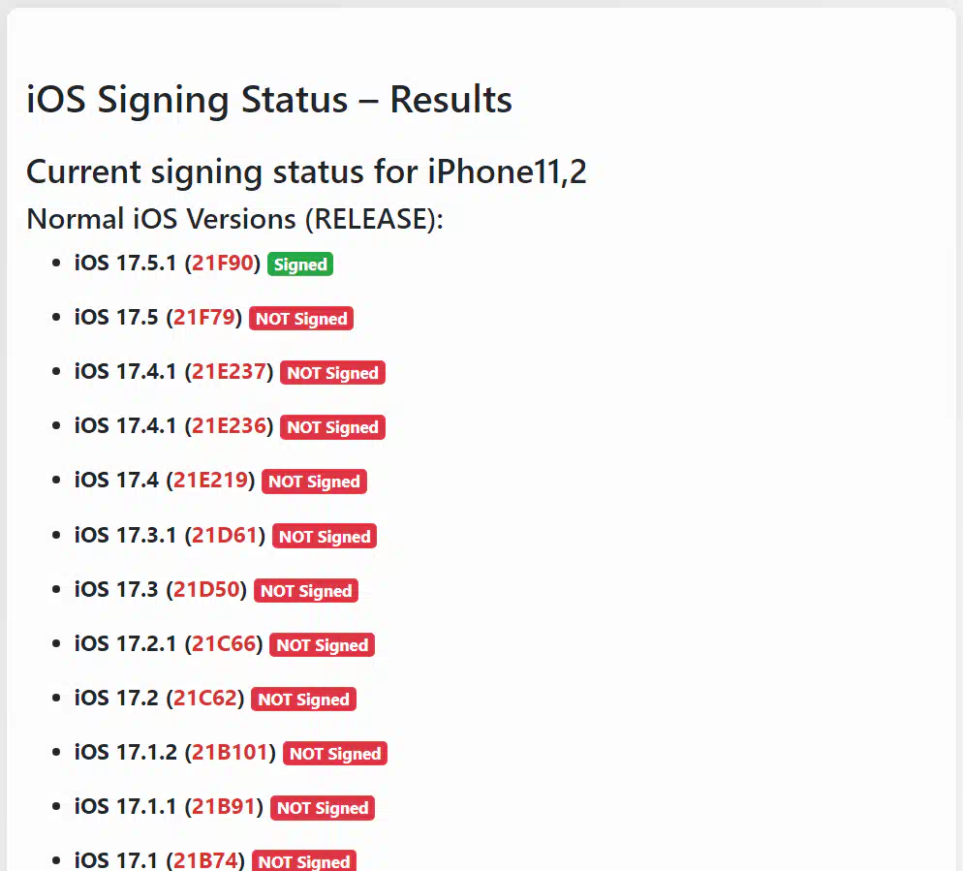Click the iOS Signing Status – Results heading
963x871 pixels.
coord(269,100)
